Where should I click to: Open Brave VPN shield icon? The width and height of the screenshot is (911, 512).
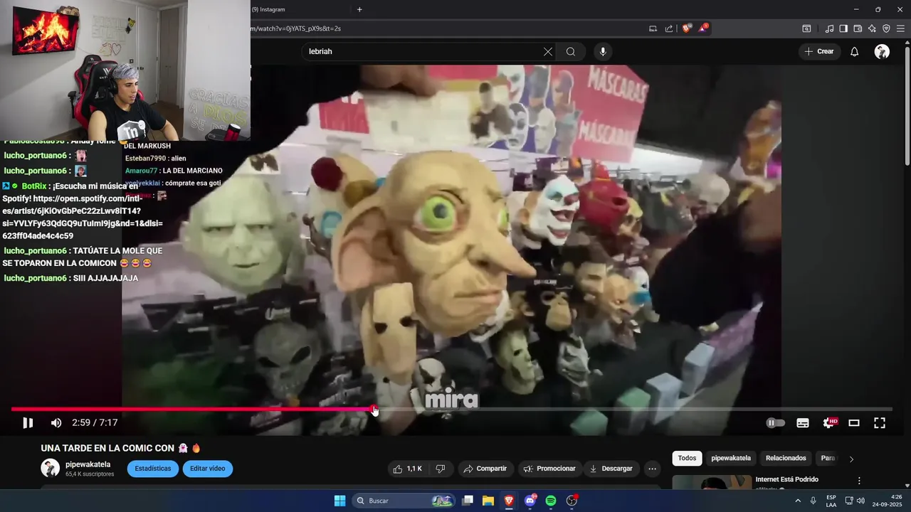886,28
